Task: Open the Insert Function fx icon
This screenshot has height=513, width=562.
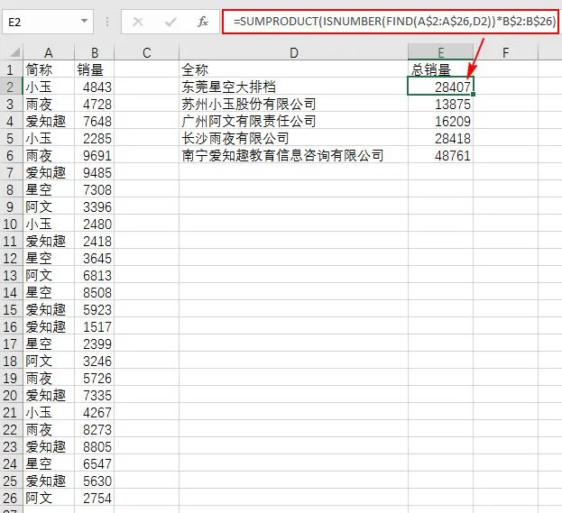Action: 202,22
